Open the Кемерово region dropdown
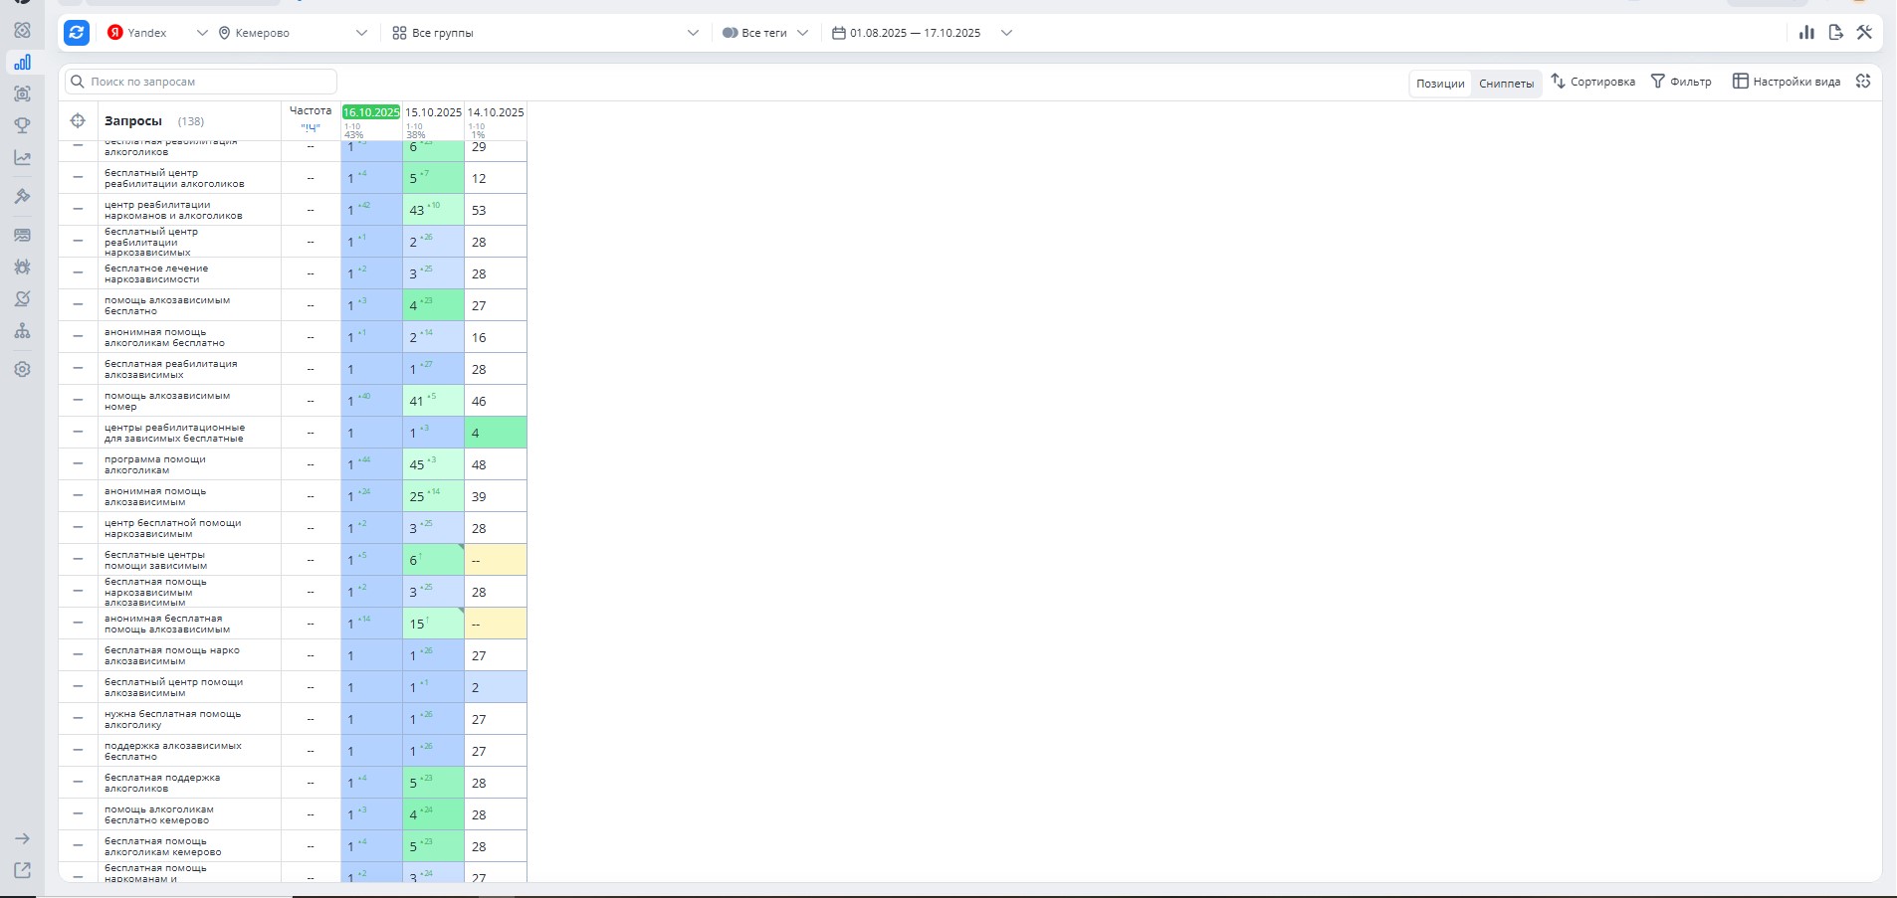 pyautogui.click(x=293, y=33)
